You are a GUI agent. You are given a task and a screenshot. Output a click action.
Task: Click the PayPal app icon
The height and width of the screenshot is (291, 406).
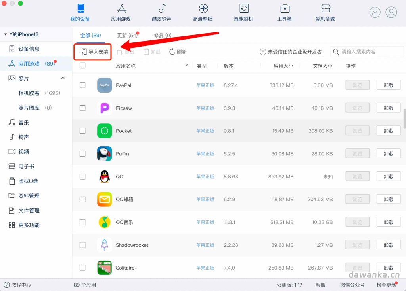point(104,85)
